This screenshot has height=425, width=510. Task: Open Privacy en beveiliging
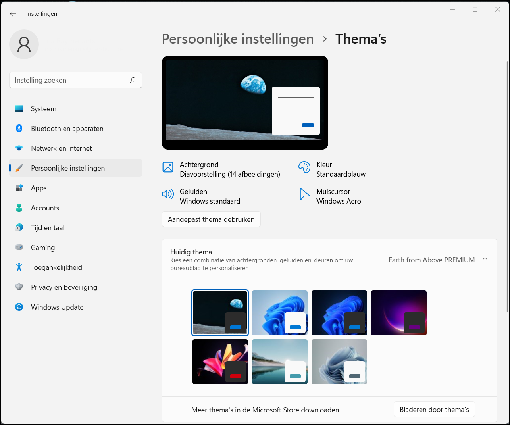[x=75, y=287]
